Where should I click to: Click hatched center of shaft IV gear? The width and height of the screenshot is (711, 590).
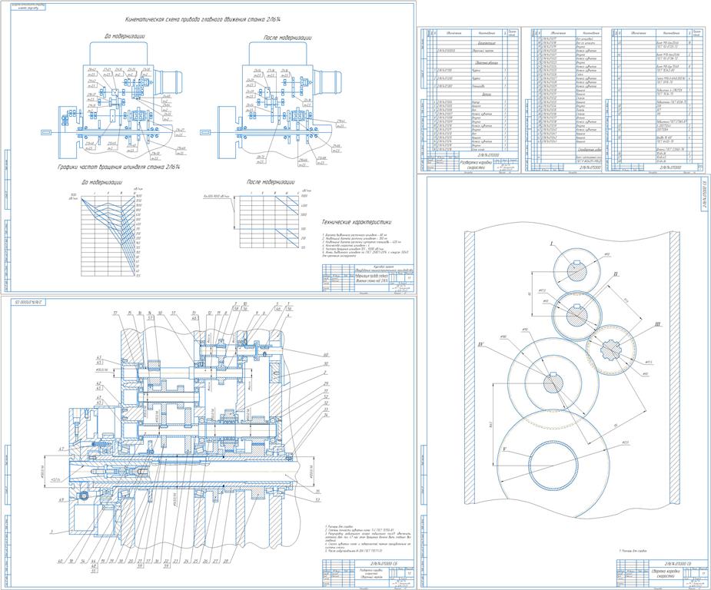[x=553, y=383]
